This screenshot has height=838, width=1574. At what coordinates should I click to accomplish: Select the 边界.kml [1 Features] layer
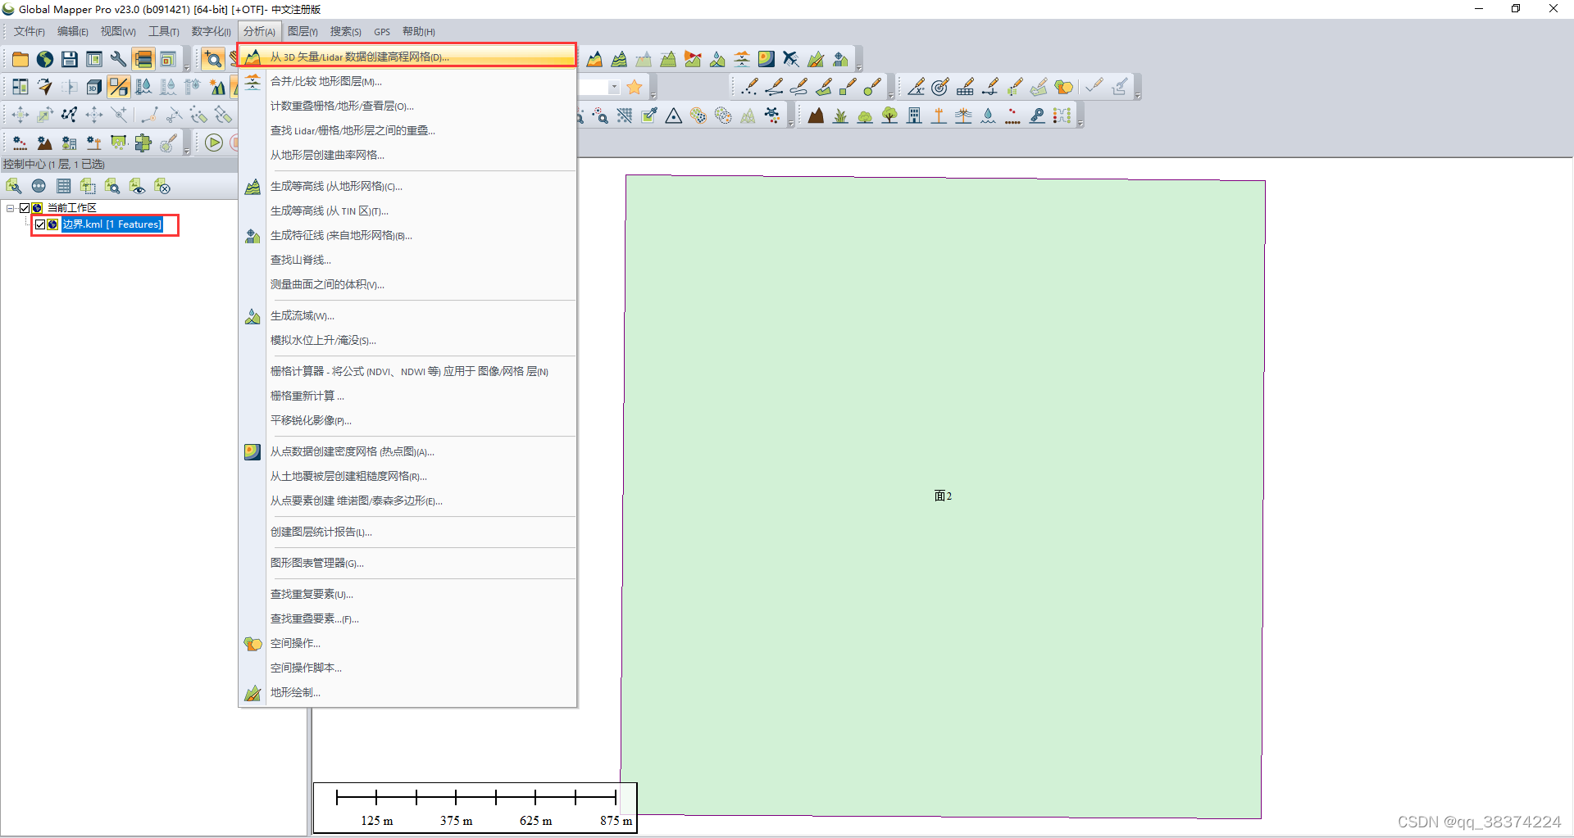tap(112, 224)
